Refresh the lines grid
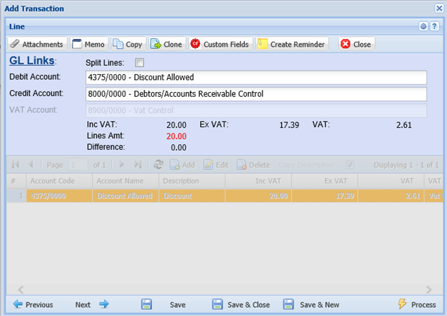The height and width of the screenshot is (316, 447). [x=158, y=165]
